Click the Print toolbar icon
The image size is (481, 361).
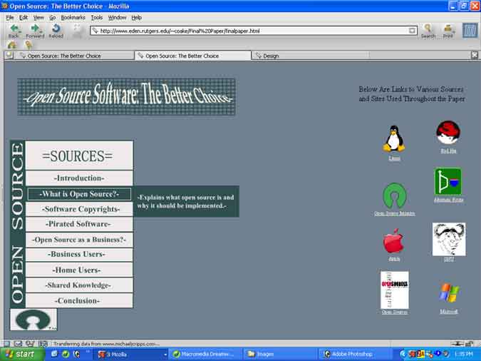click(448, 30)
